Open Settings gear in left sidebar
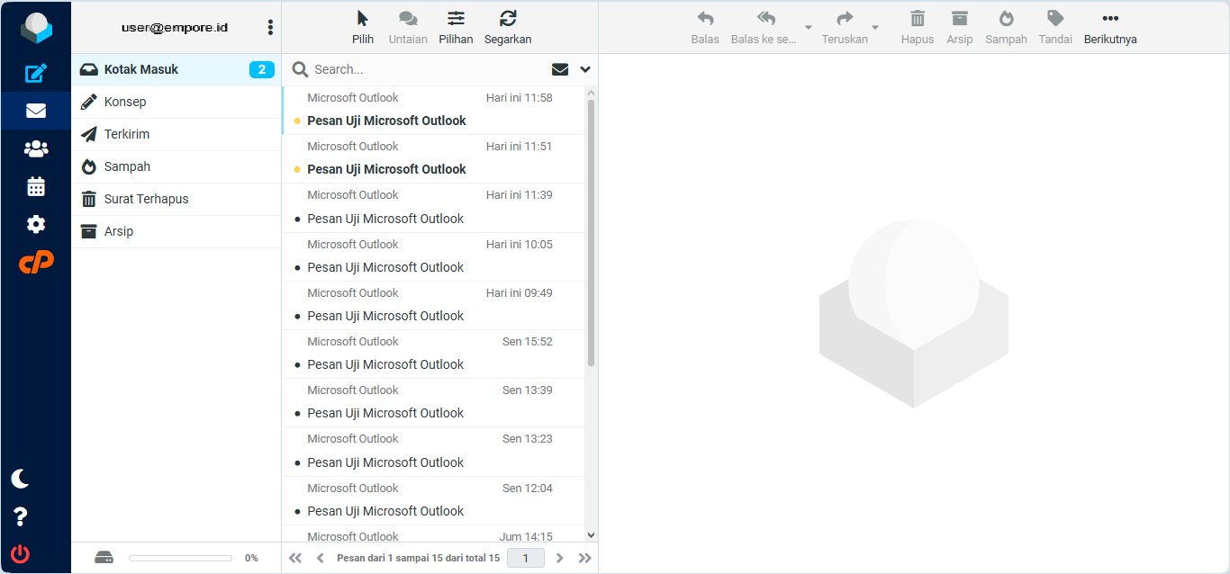The image size is (1230, 574). pos(36,224)
